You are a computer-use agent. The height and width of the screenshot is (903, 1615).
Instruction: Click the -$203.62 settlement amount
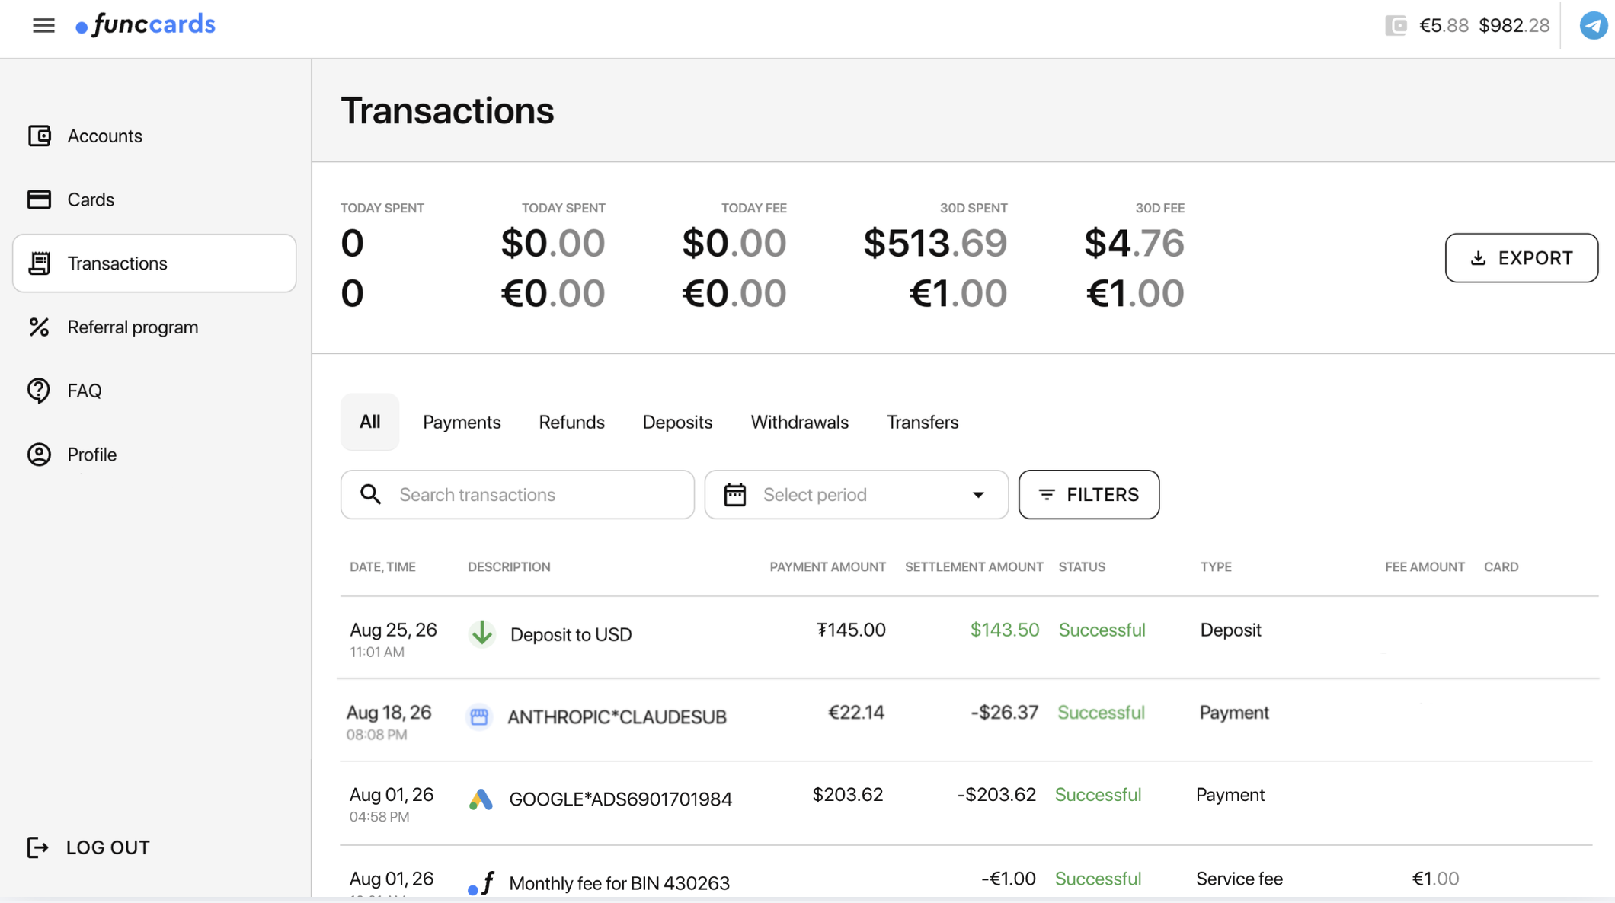pyautogui.click(x=996, y=795)
